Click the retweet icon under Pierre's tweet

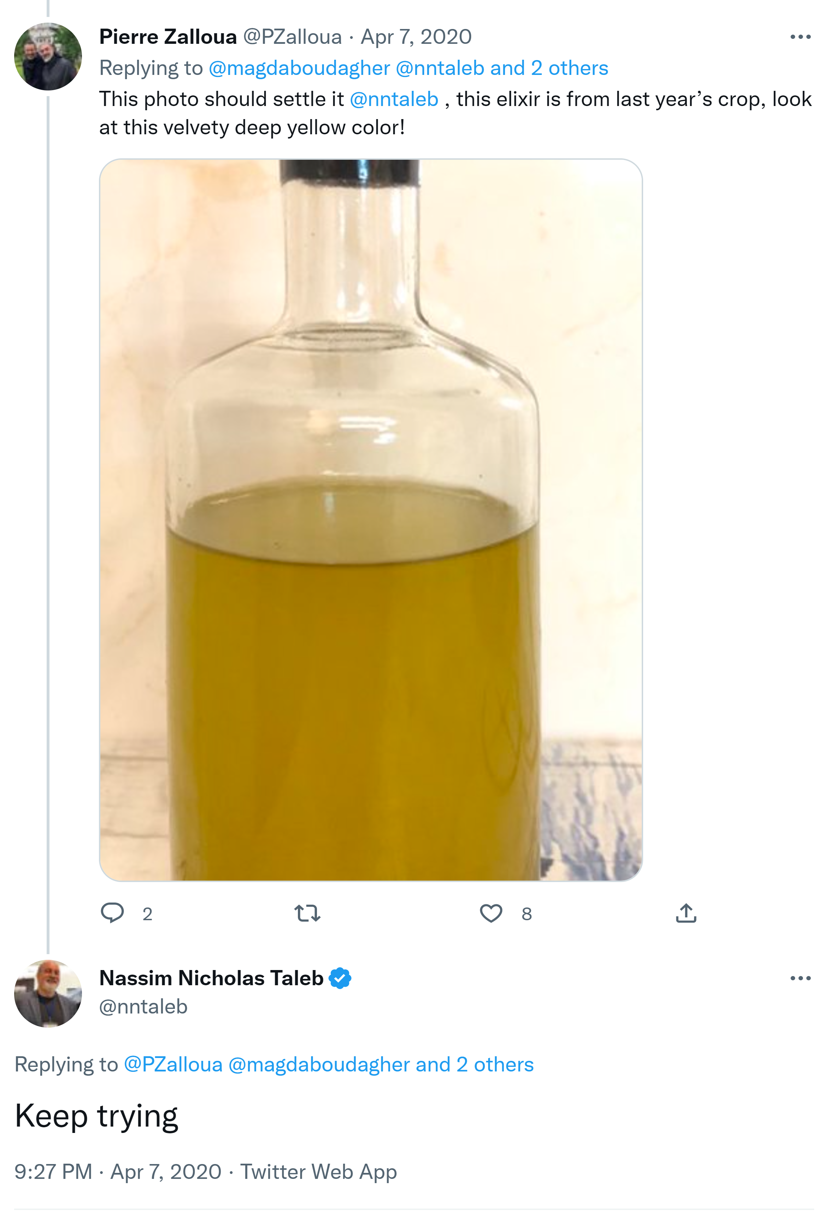[x=307, y=913]
